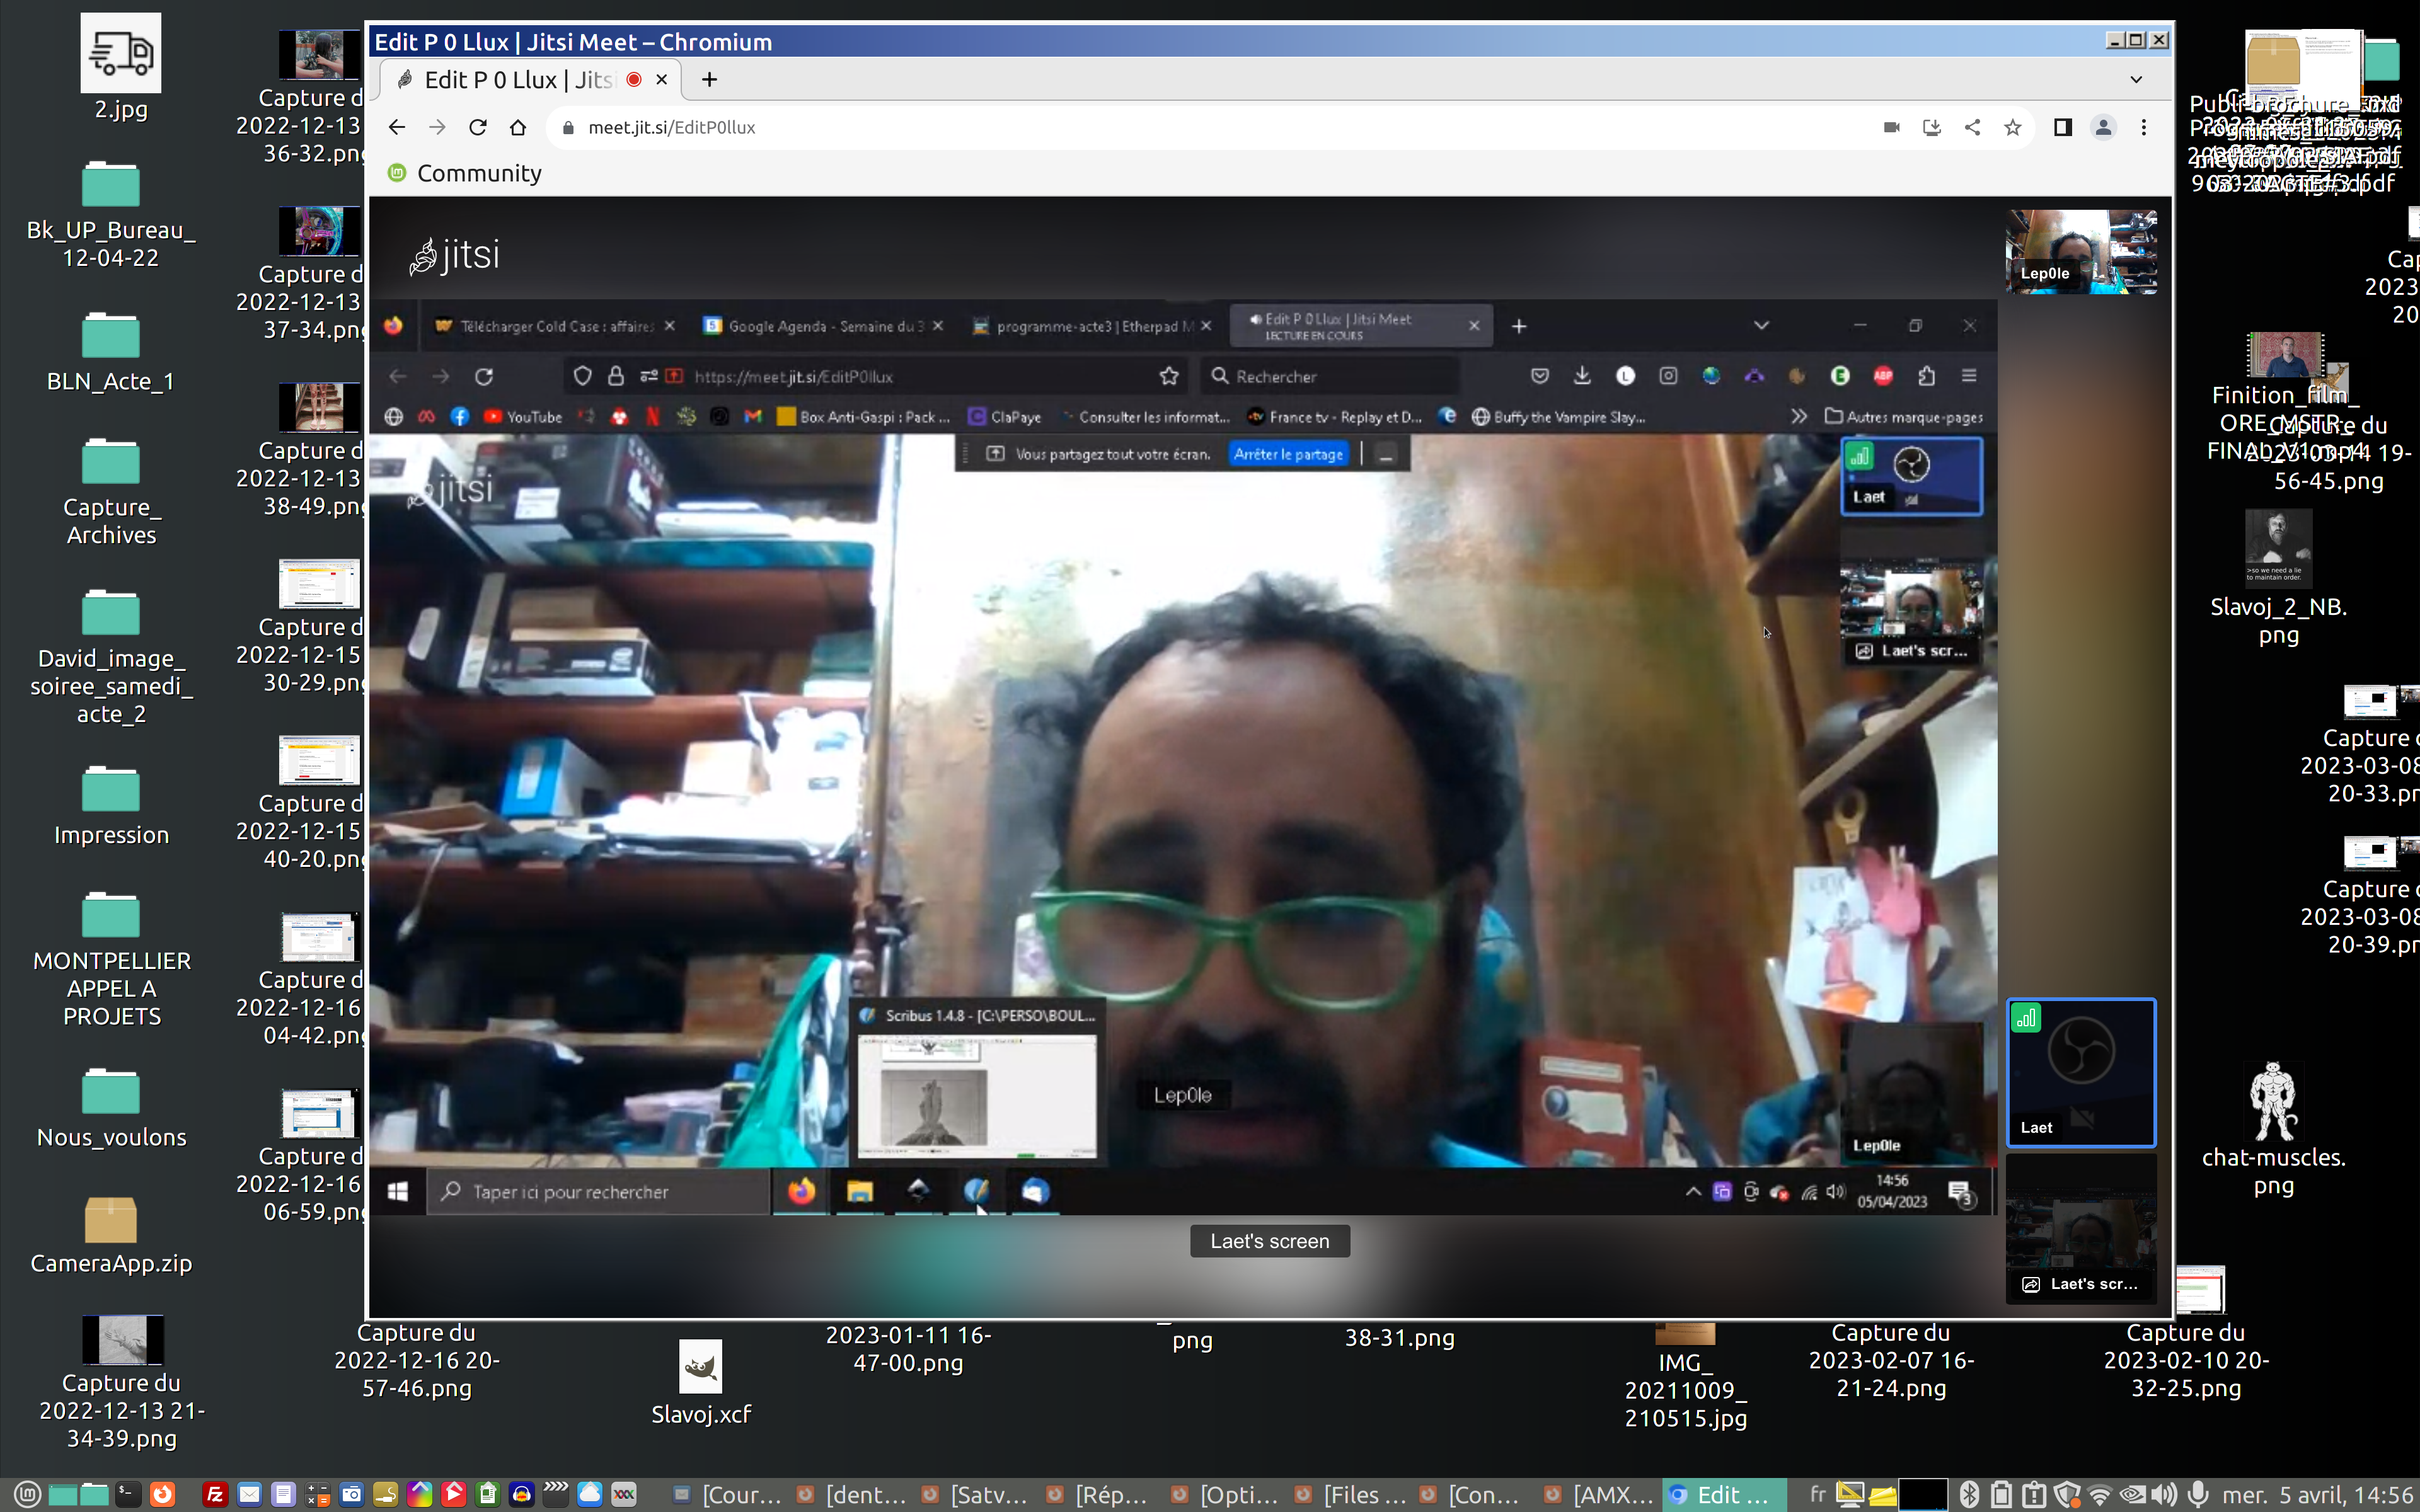Viewport: 2420px width, 1512px height.
Task: Open the Chromium profile avatar icon
Action: 2103,127
